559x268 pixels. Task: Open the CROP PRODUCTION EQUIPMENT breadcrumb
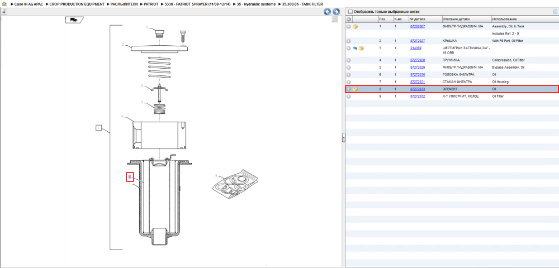(77, 4)
